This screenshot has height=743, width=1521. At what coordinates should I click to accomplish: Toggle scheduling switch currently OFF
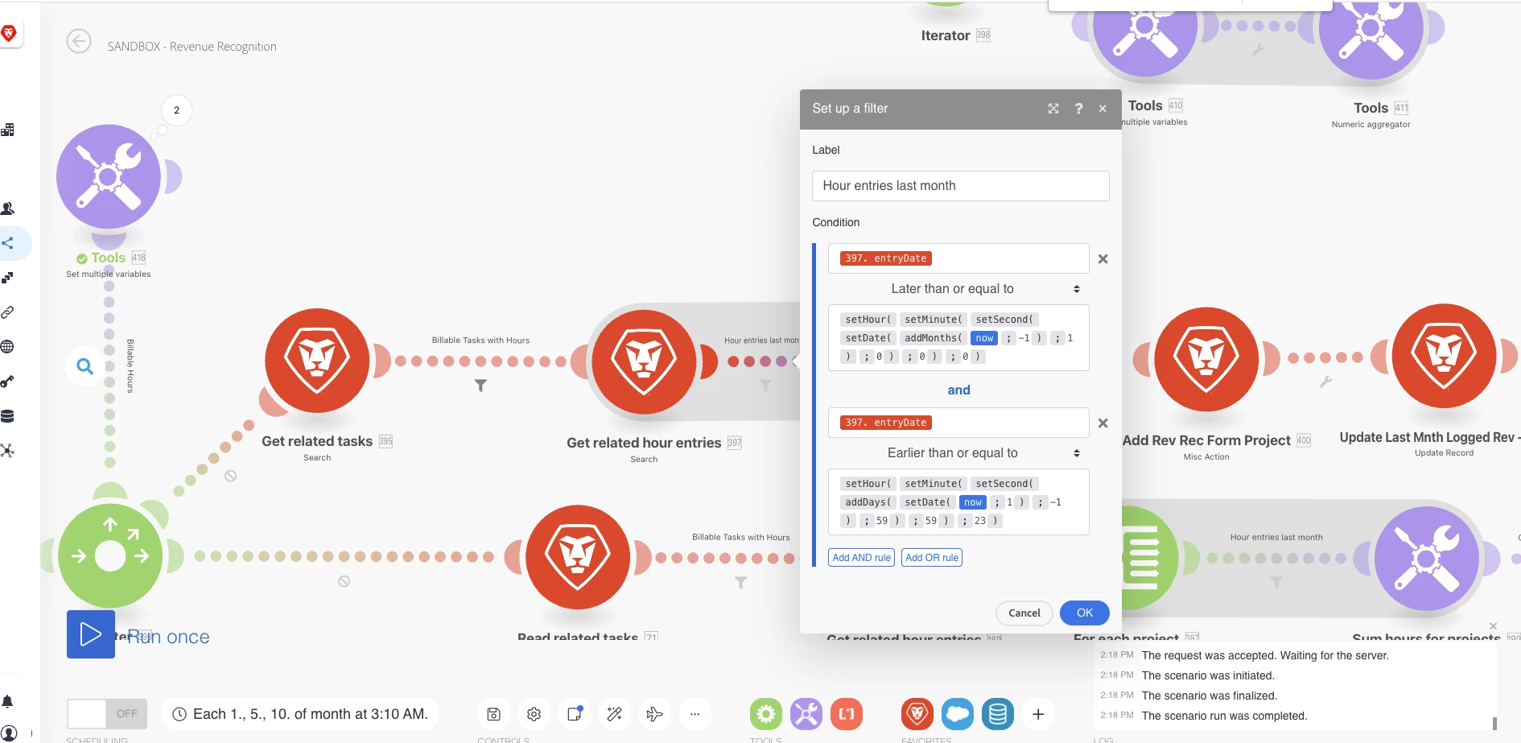point(107,714)
